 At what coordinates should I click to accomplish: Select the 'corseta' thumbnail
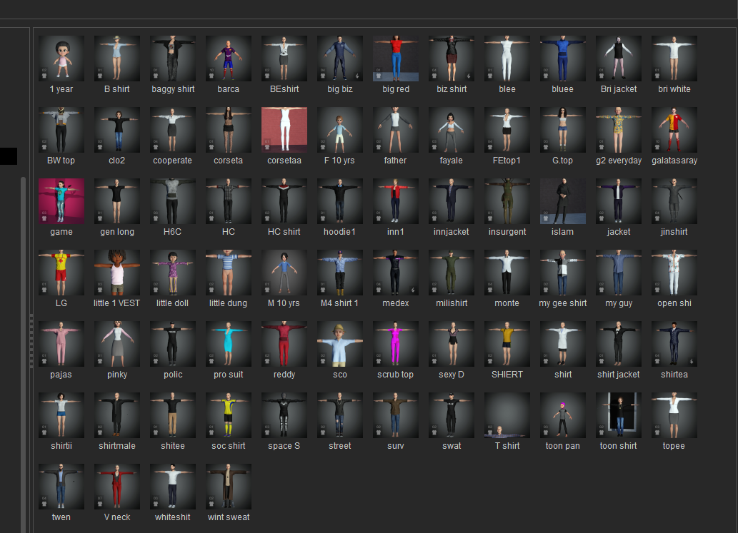point(229,130)
